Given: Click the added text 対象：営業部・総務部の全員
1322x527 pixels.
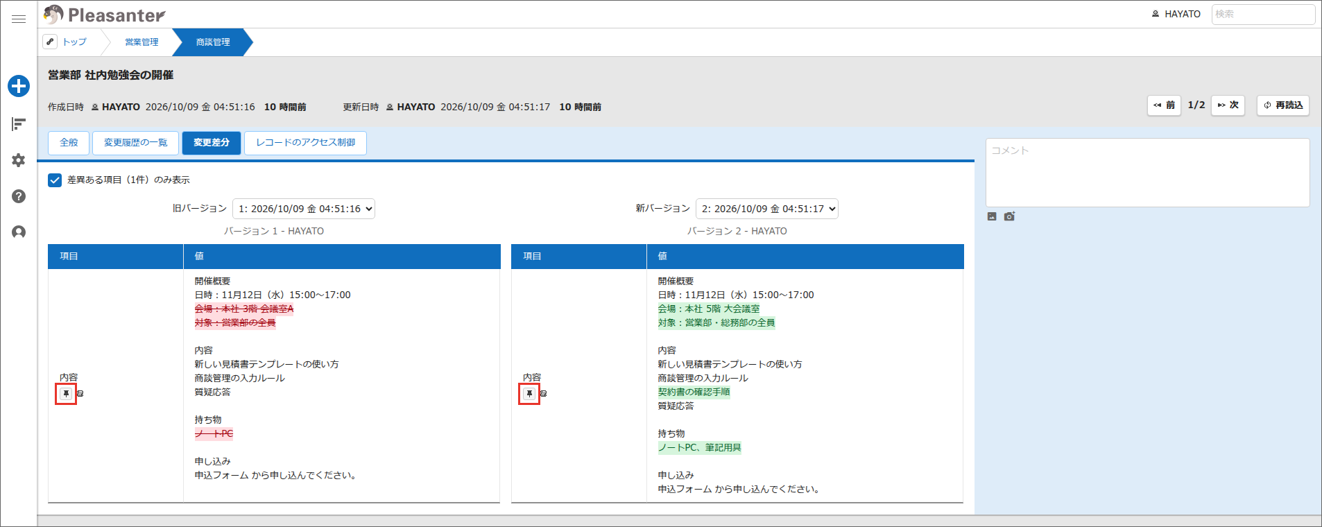Looking at the screenshot, I should click(716, 323).
